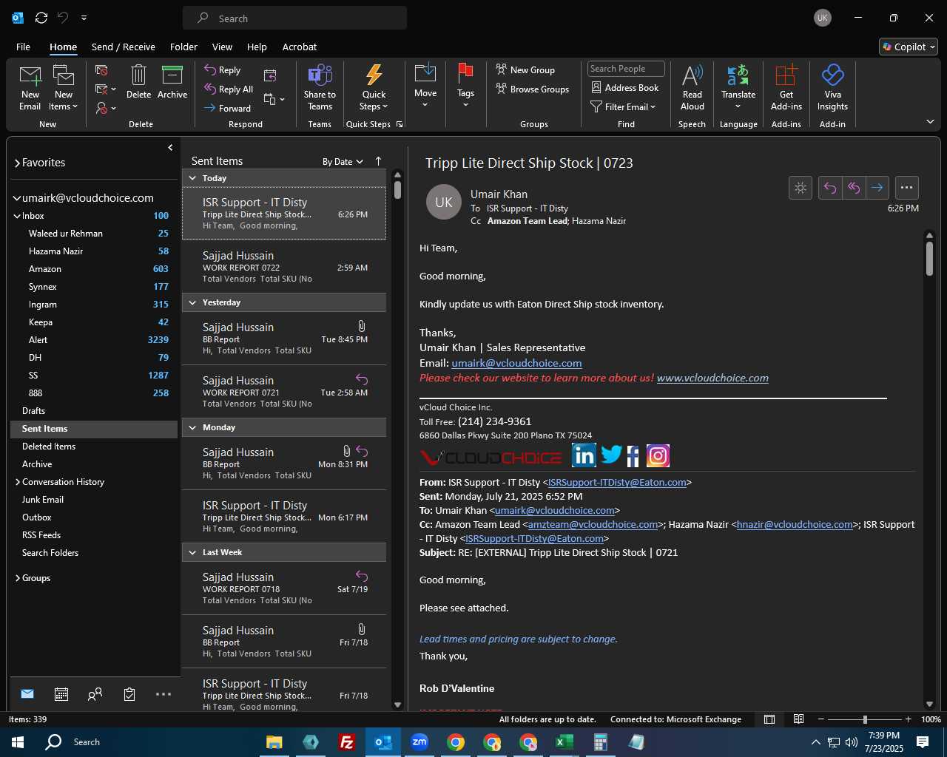Click Reply All button in ribbon
The height and width of the screenshot is (757, 947).
click(x=229, y=89)
